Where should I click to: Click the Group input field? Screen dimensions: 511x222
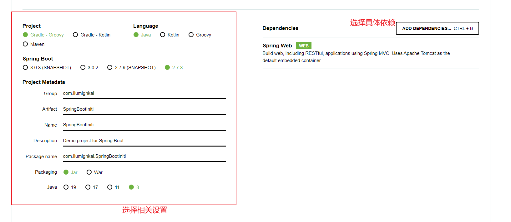pyautogui.click(x=144, y=94)
